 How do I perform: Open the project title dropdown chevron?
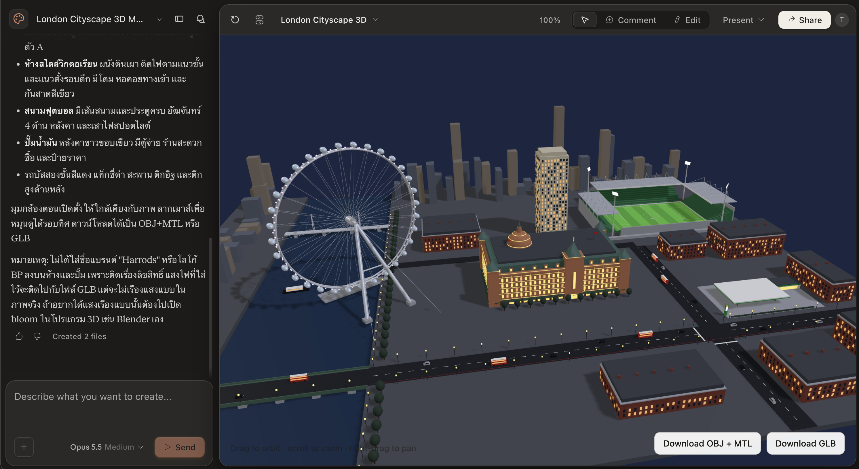coord(159,20)
